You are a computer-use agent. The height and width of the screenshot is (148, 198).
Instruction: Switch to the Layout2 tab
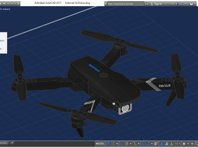[x=3, y=143]
